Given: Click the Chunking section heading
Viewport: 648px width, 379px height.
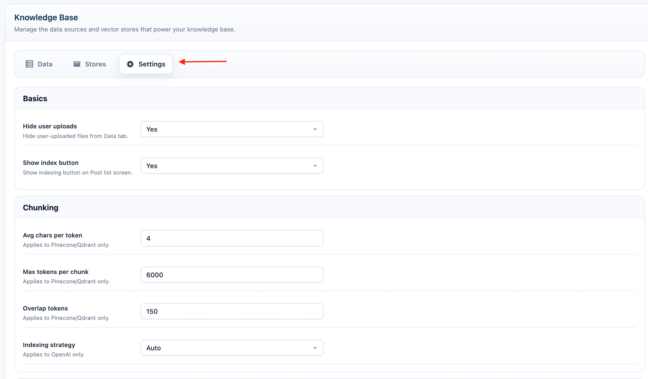Looking at the screenshot, I should pos(41,208).
